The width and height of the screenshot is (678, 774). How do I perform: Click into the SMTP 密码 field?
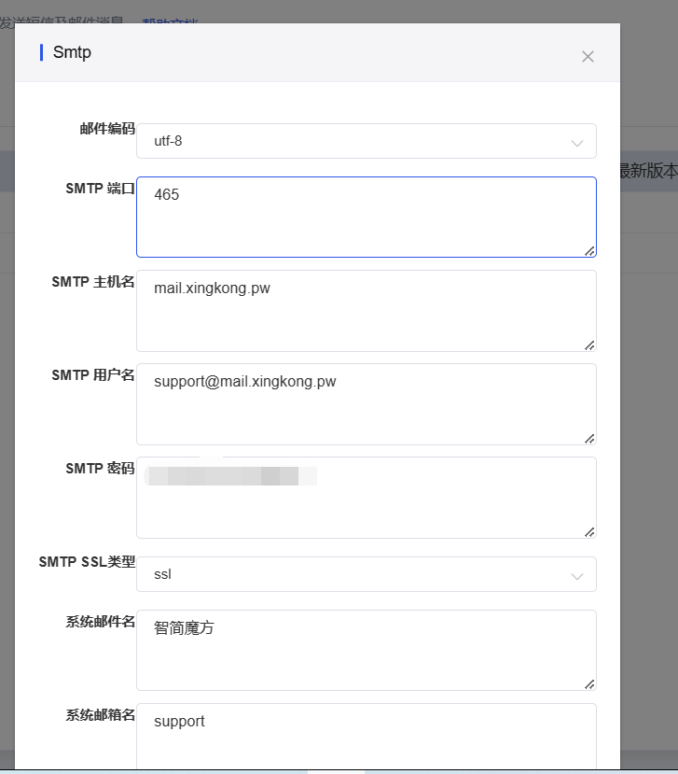pos(367,498)
